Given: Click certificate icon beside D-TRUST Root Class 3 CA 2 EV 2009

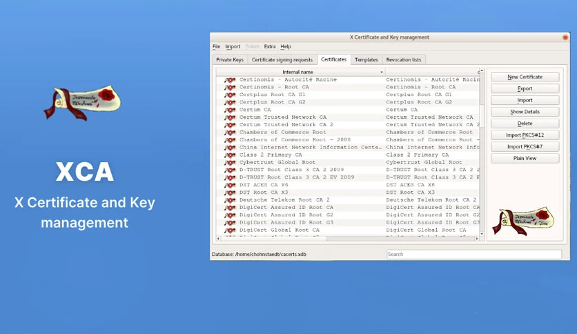Looking at the screenshot, I should pyautogui.click(x=230, y=177).
